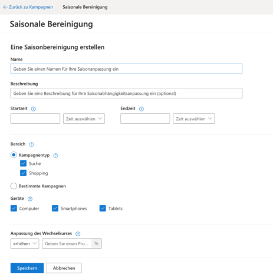The width and height of the screenshot is (273, 277).
Task: Click the back arrow to Kampagnen
Action: tap(5, 7)
